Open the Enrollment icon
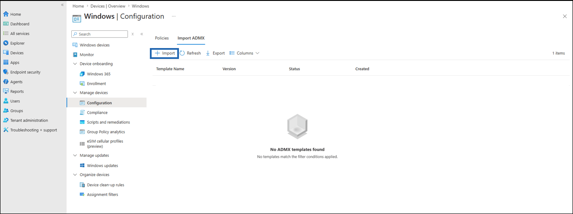The height and width of the screenshot is (214, 573). point(82,83)
